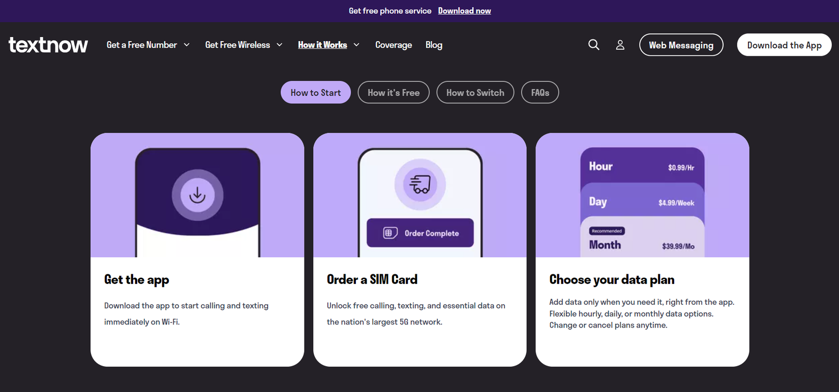Screen dimensions: 839x392
Task: Click the Order Complete button in illustration
Action: pos(420,233)
